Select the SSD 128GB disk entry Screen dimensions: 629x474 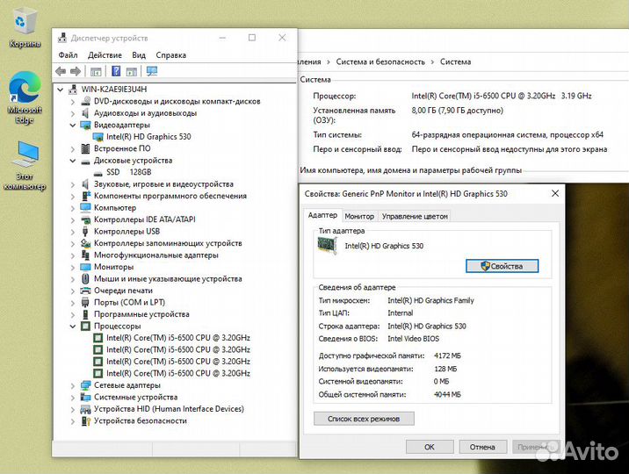click(x=129, y=172)
